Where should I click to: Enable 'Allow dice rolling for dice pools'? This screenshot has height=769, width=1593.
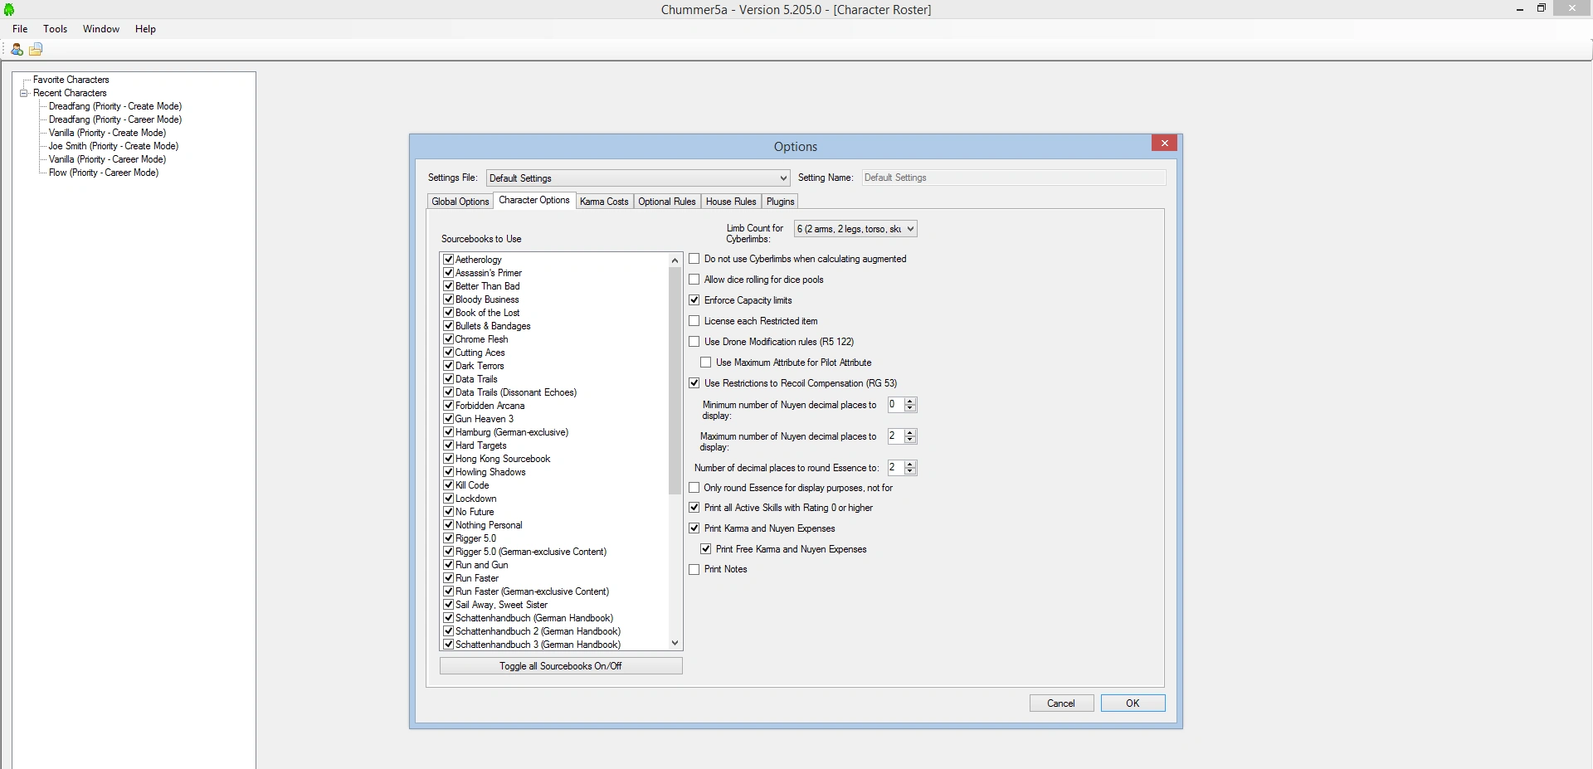point(694,280)
